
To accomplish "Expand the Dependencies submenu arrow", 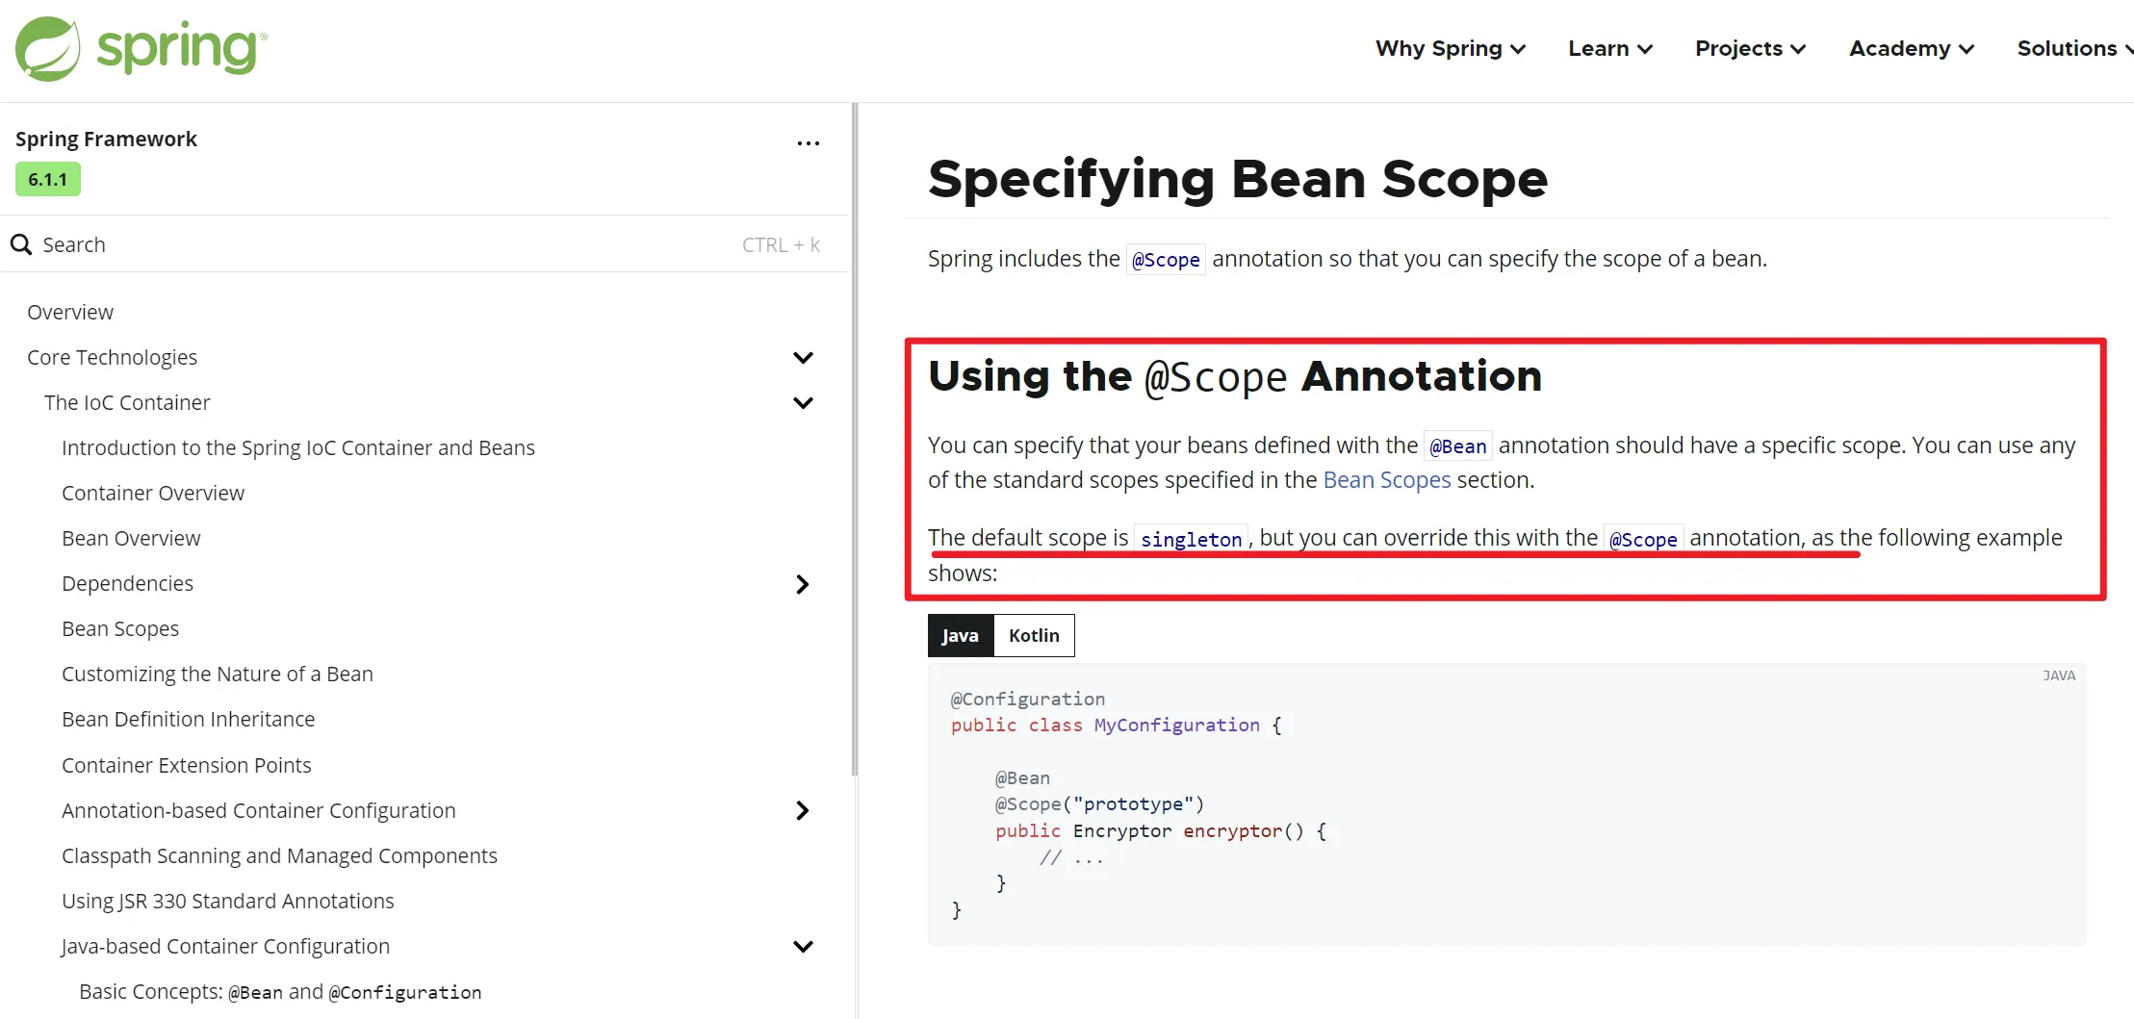I will click(803, 584).
